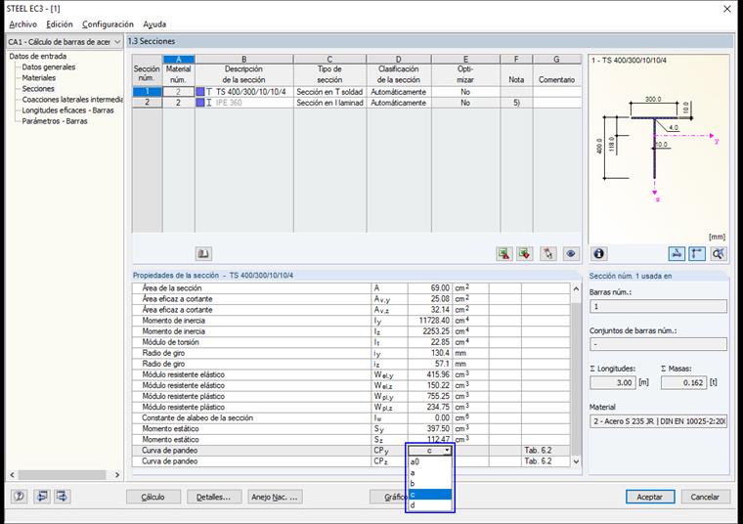This screenshot has width=743, height=524.
Task: Click the blue color square of IPE 360
Action: (x=200, y=103)
